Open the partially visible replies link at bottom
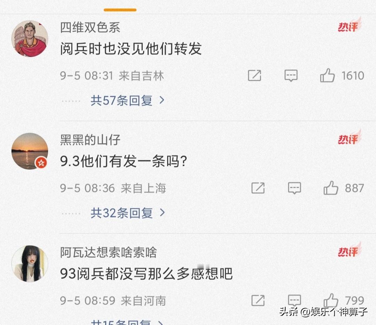This screenshot has width=376, height=325. [x=127, y=322]
